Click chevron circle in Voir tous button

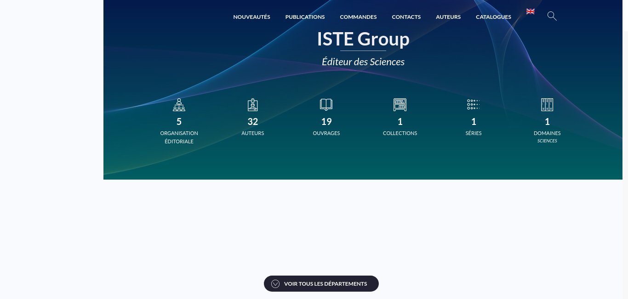point(275,284)
